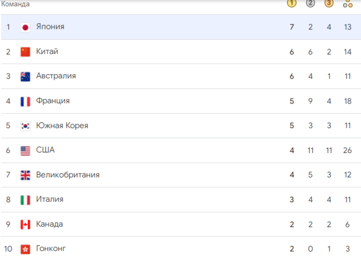The width and height of the screenshot is (361, 260).
Task: Click the silver medal column icon
Action: tap(310, 3)
